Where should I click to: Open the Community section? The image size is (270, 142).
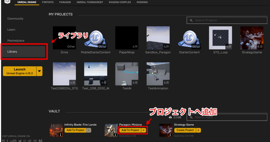point(15,19)
